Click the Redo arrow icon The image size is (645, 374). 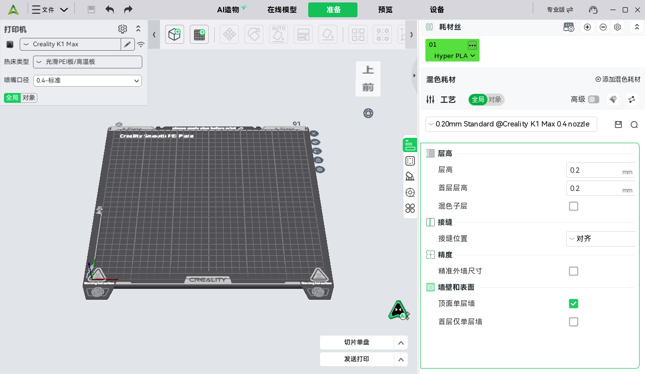tap(128, 10)
